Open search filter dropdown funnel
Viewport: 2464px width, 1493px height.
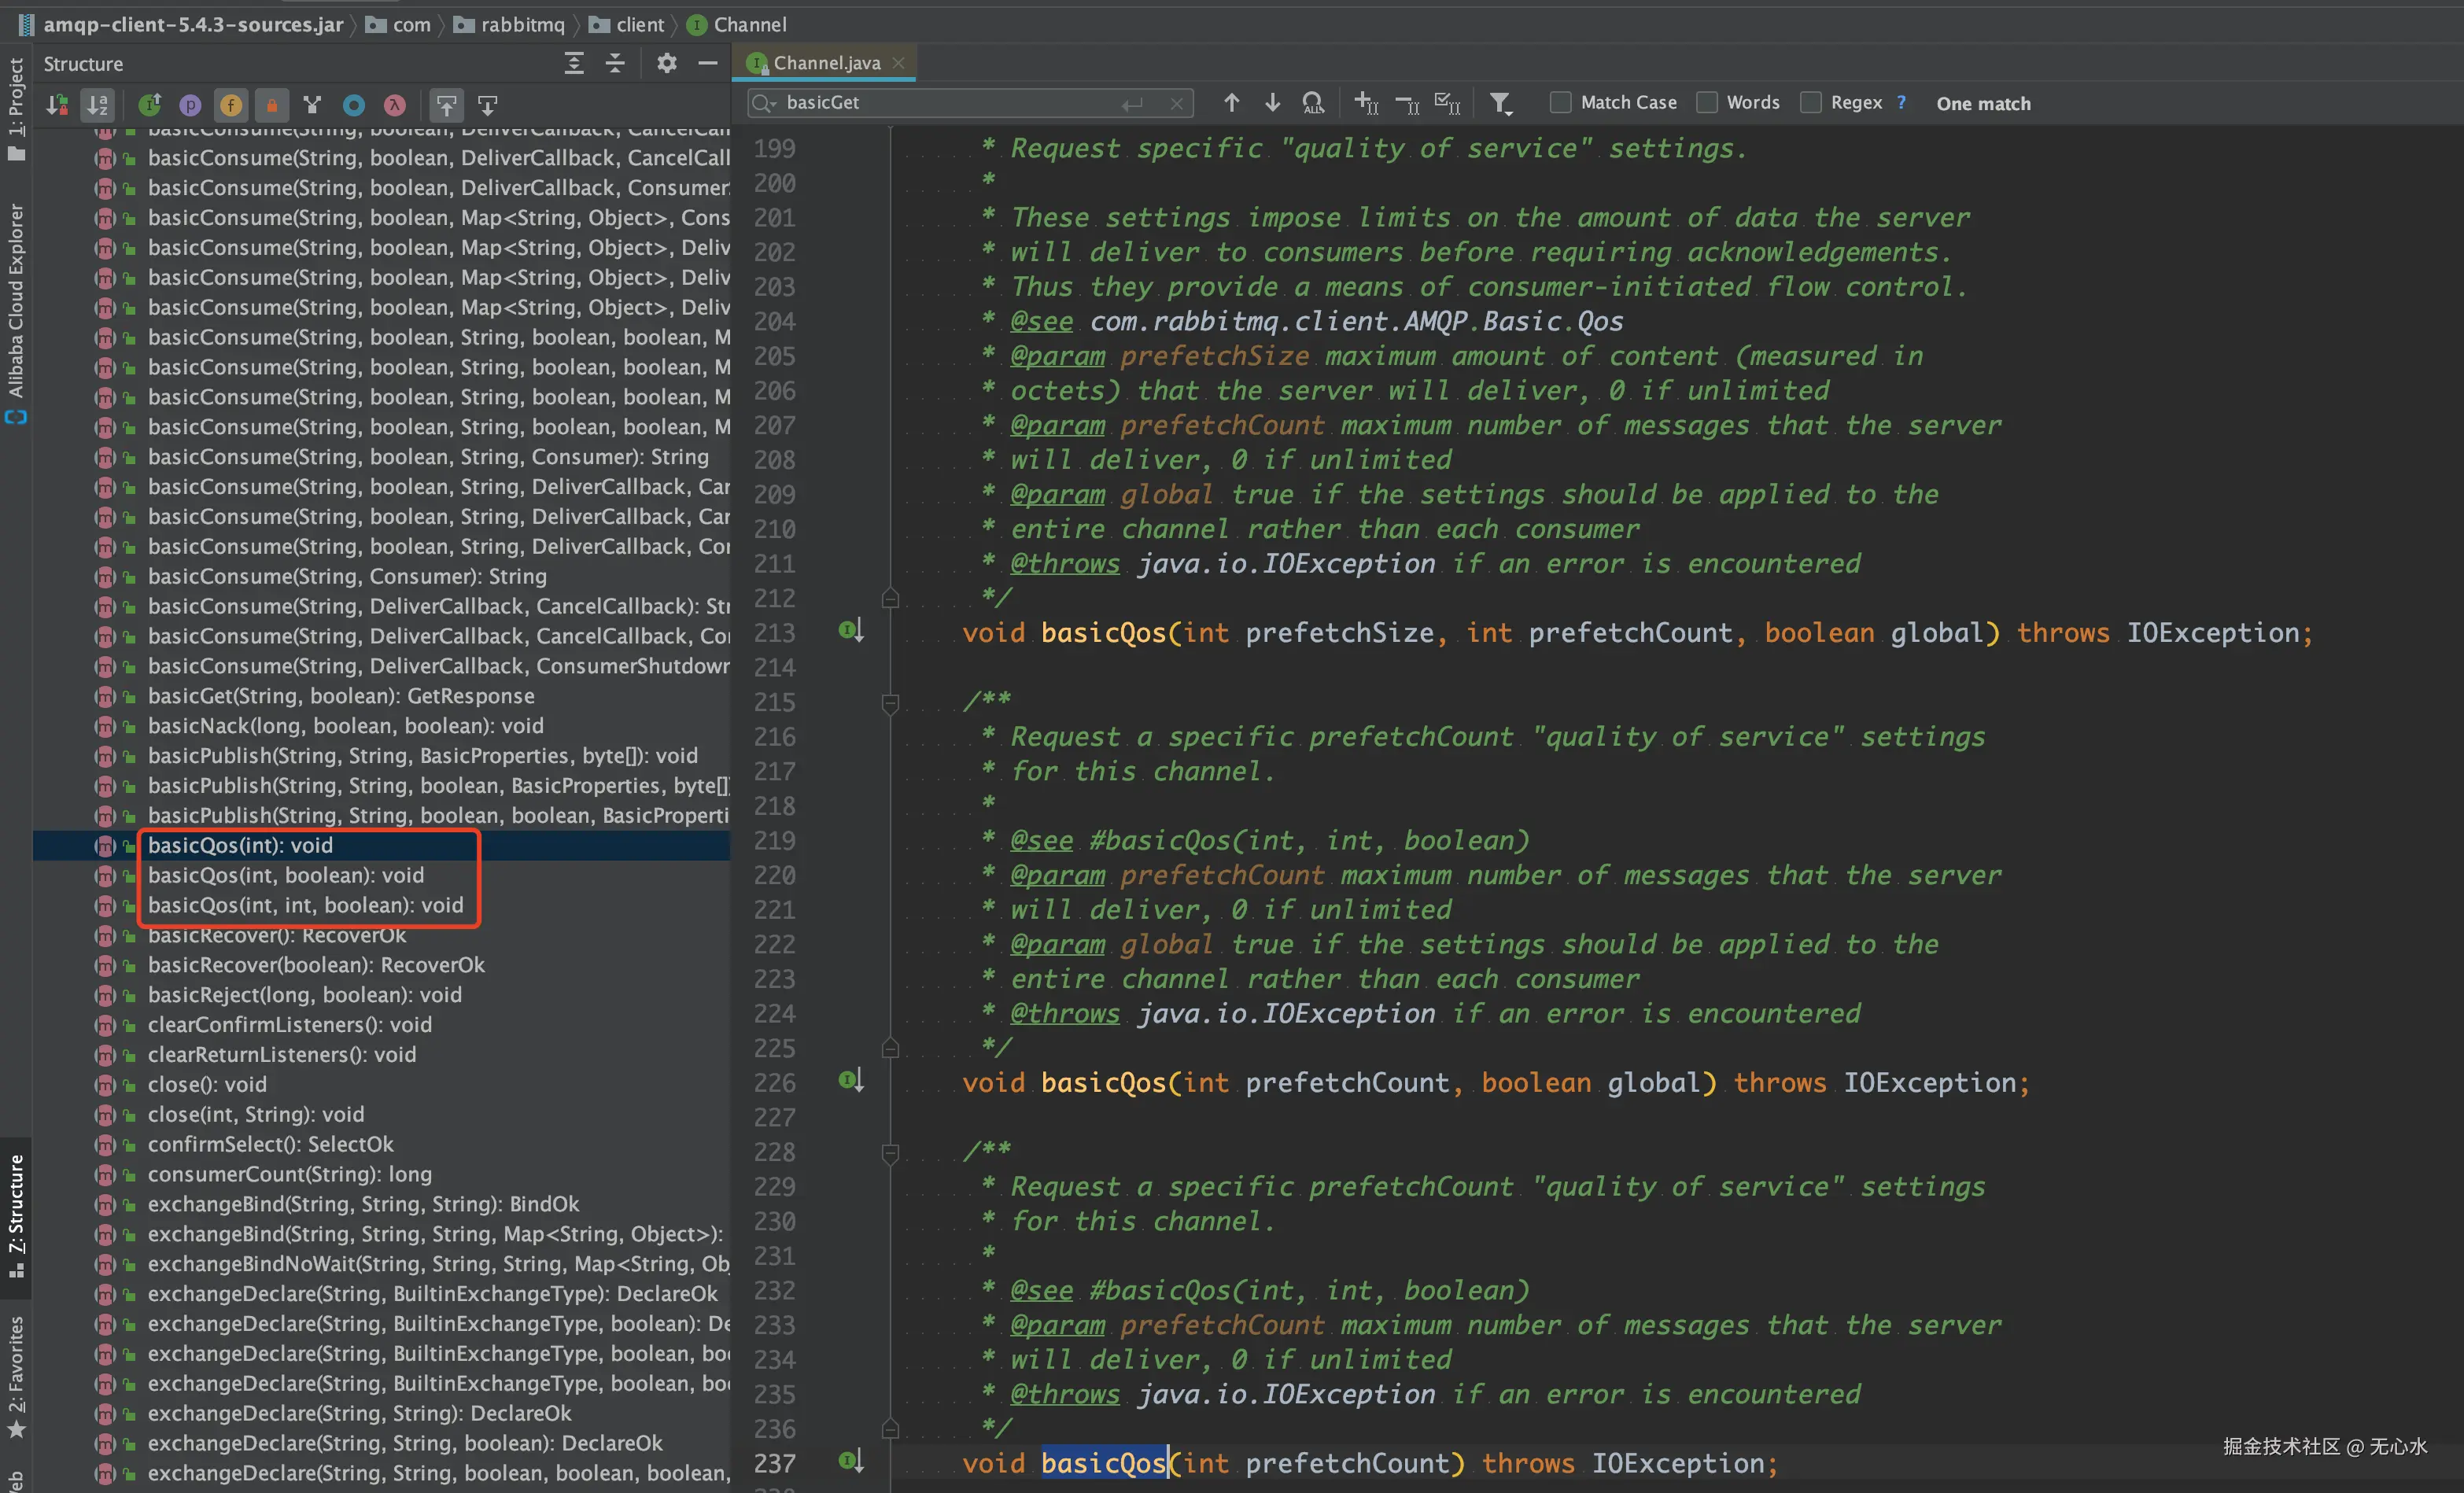pyautogui.click(x=1500, y=102)
